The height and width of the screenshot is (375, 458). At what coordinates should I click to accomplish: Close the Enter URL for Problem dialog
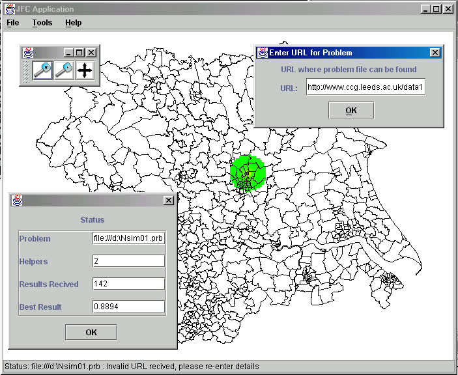click(x=435, y=53)
